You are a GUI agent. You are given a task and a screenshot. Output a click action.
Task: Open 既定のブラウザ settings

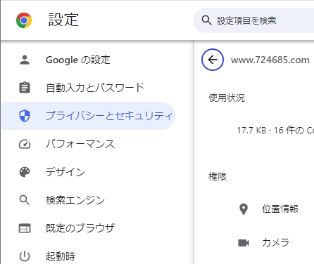click(80, 228)
